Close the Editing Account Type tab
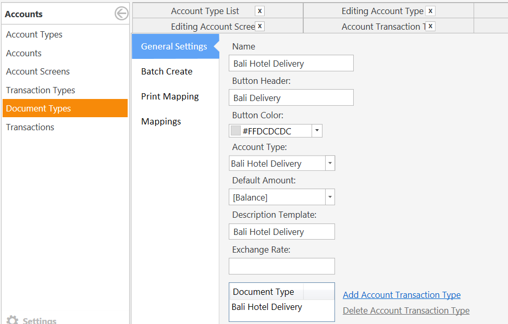Viewport: 508px width, 324px height. (430, 11)
